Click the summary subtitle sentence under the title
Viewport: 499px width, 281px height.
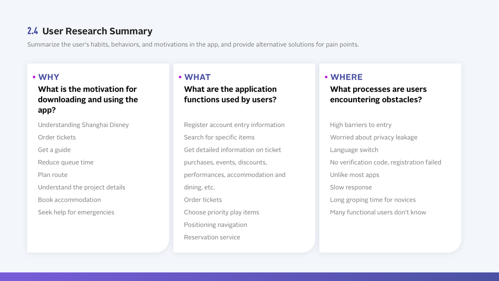(193, 44)
